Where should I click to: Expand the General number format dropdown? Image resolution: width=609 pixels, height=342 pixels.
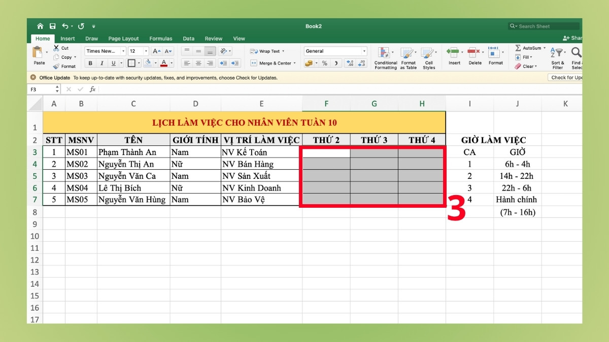pyautogui.click(x=364, y=51)
